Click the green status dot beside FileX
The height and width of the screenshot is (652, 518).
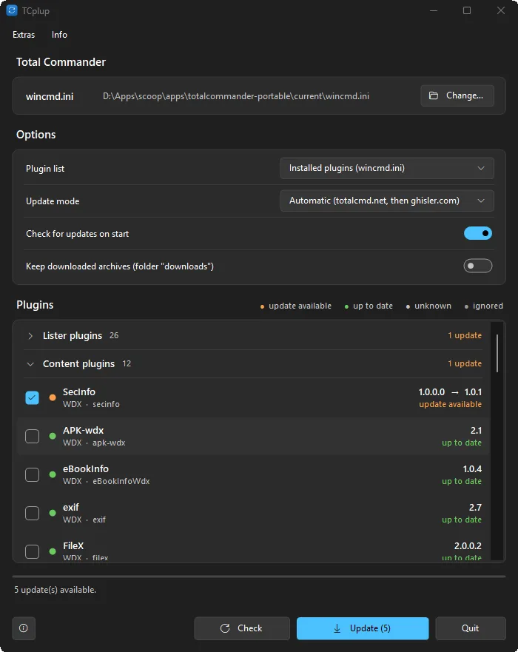point(53,551)
